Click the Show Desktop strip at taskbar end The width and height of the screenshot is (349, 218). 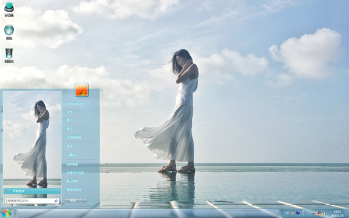tap(347, 213)
